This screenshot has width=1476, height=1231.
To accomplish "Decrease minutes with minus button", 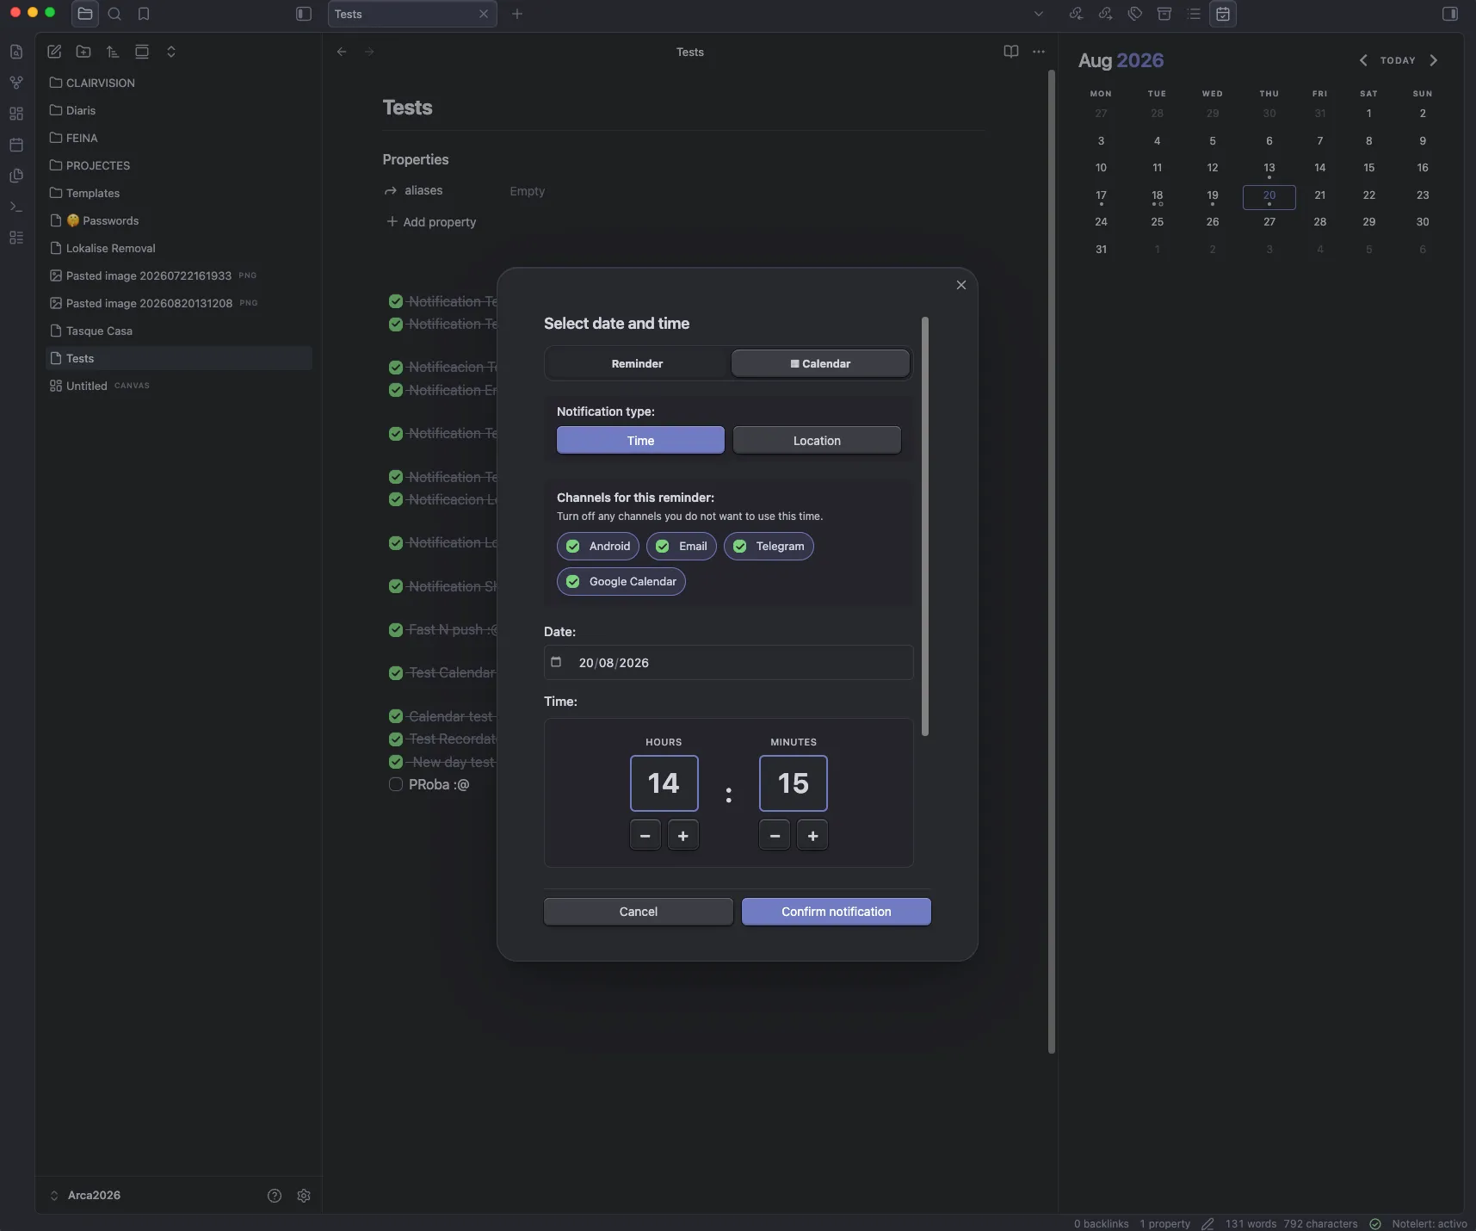I will (x=775, y=836).
